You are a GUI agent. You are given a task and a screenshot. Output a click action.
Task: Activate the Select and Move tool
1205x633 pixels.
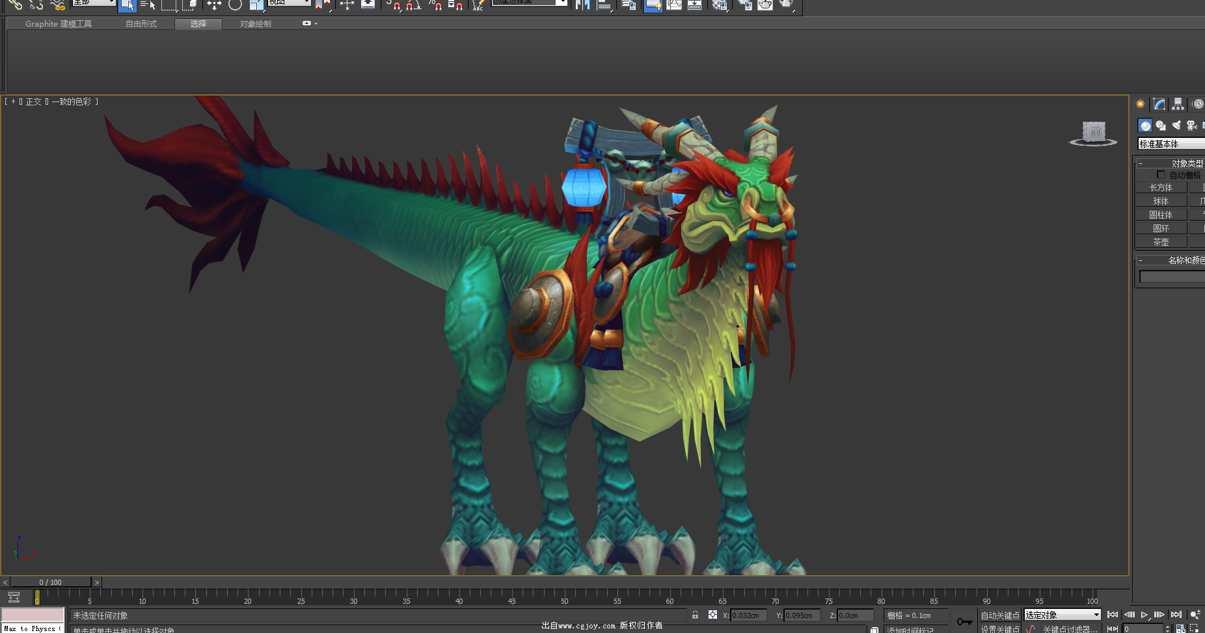214,5
